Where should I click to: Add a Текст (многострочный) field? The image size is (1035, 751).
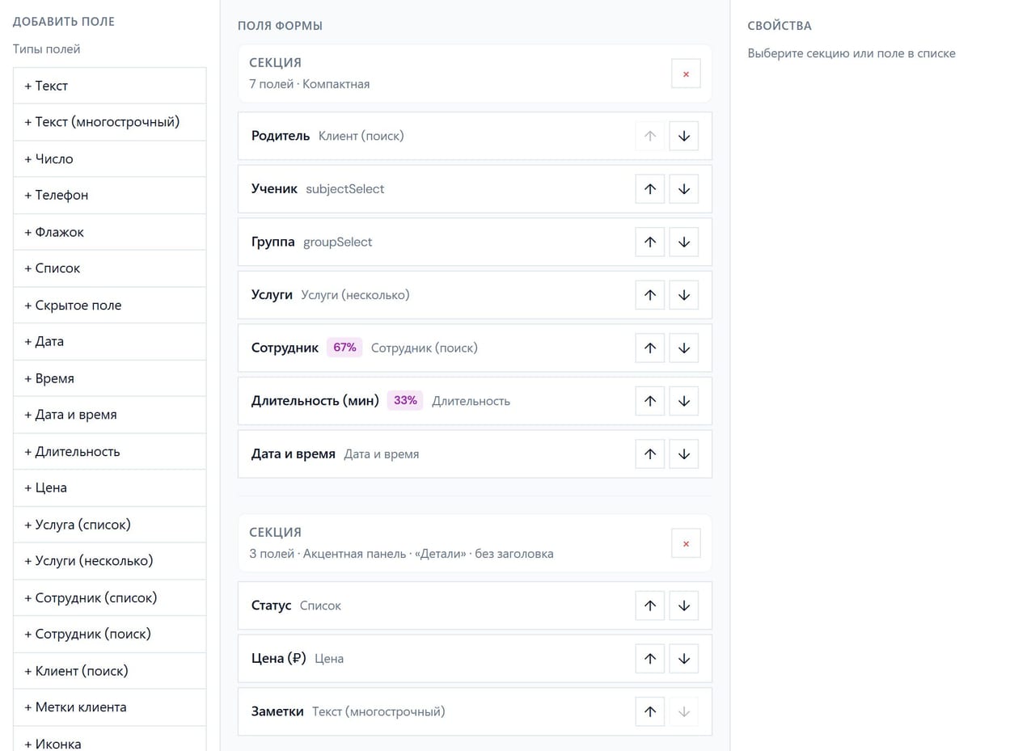[x=110, y=122]
